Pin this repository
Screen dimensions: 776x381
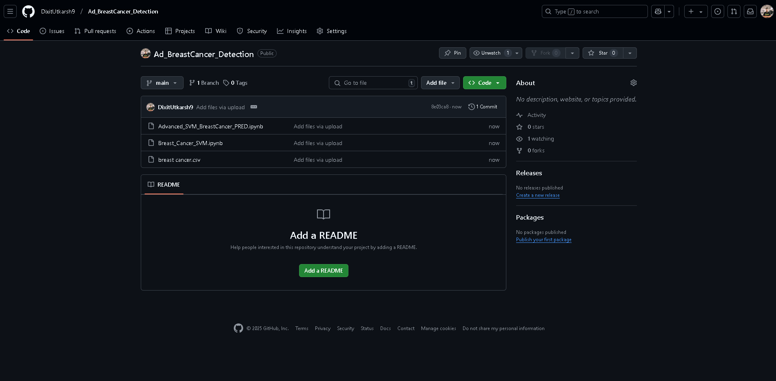(452, 53)
